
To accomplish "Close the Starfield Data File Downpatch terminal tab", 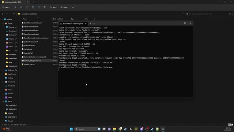I will [x=85, y=23].
